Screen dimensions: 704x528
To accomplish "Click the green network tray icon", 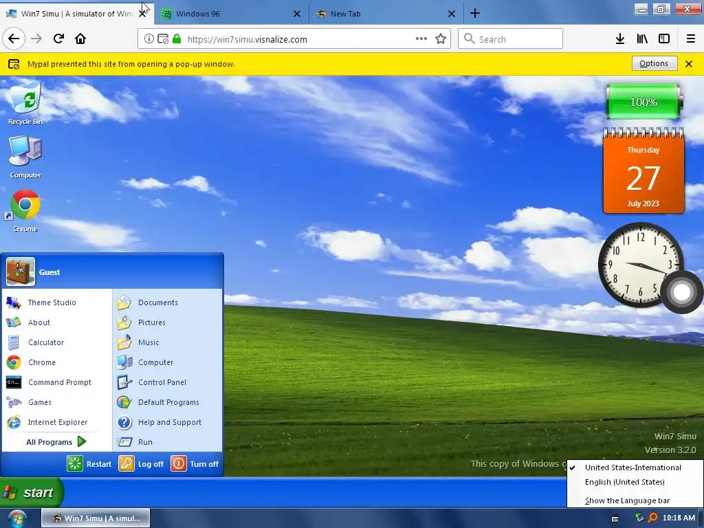I will click(x=639, y=518).
